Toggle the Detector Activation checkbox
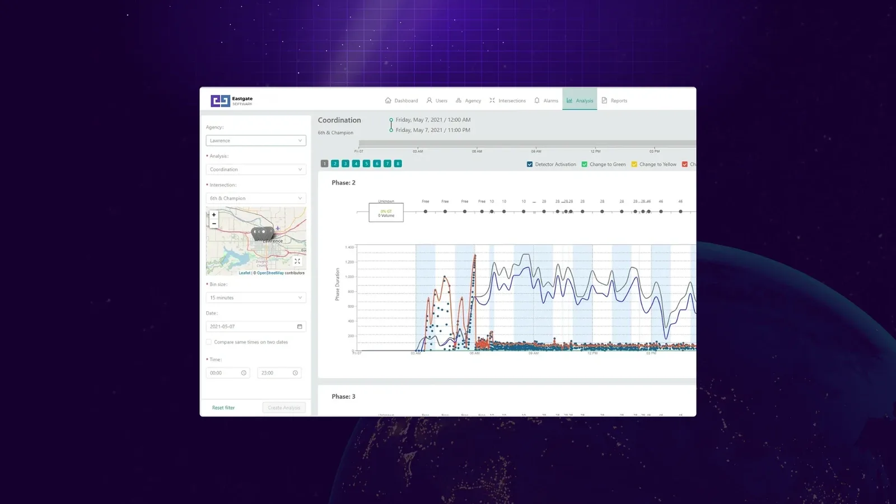Viewport: 896px width, 504px height. click(x=530, y=164)
